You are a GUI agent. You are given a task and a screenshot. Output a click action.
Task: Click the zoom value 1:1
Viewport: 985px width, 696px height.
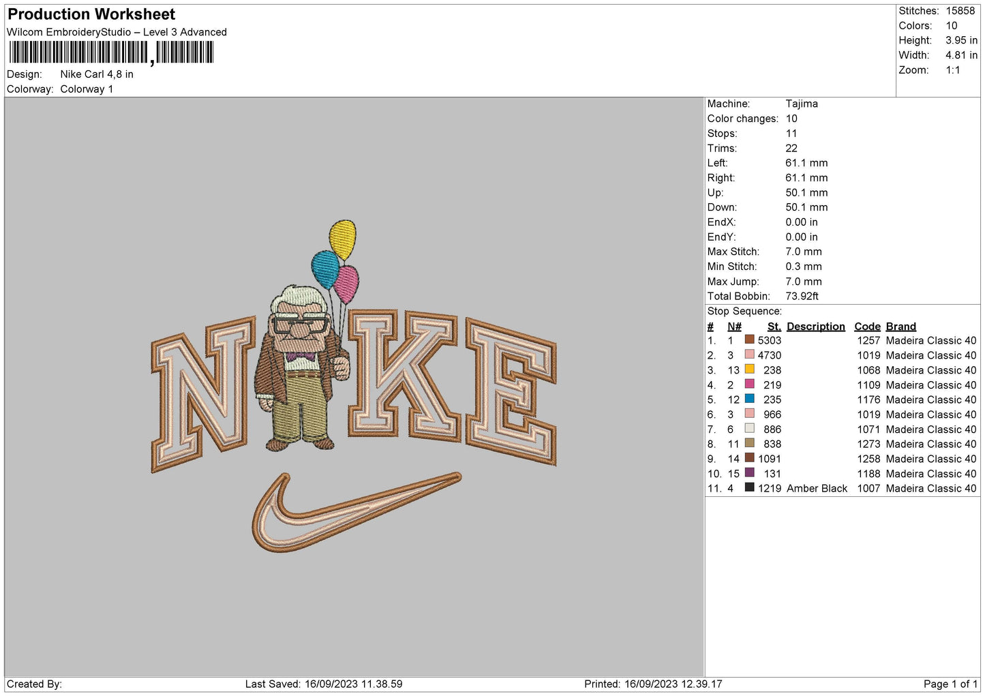tap(952, 70)
